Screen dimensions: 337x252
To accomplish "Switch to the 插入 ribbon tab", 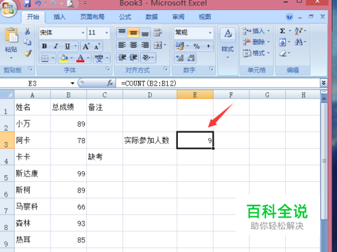I will coord(59,17).
